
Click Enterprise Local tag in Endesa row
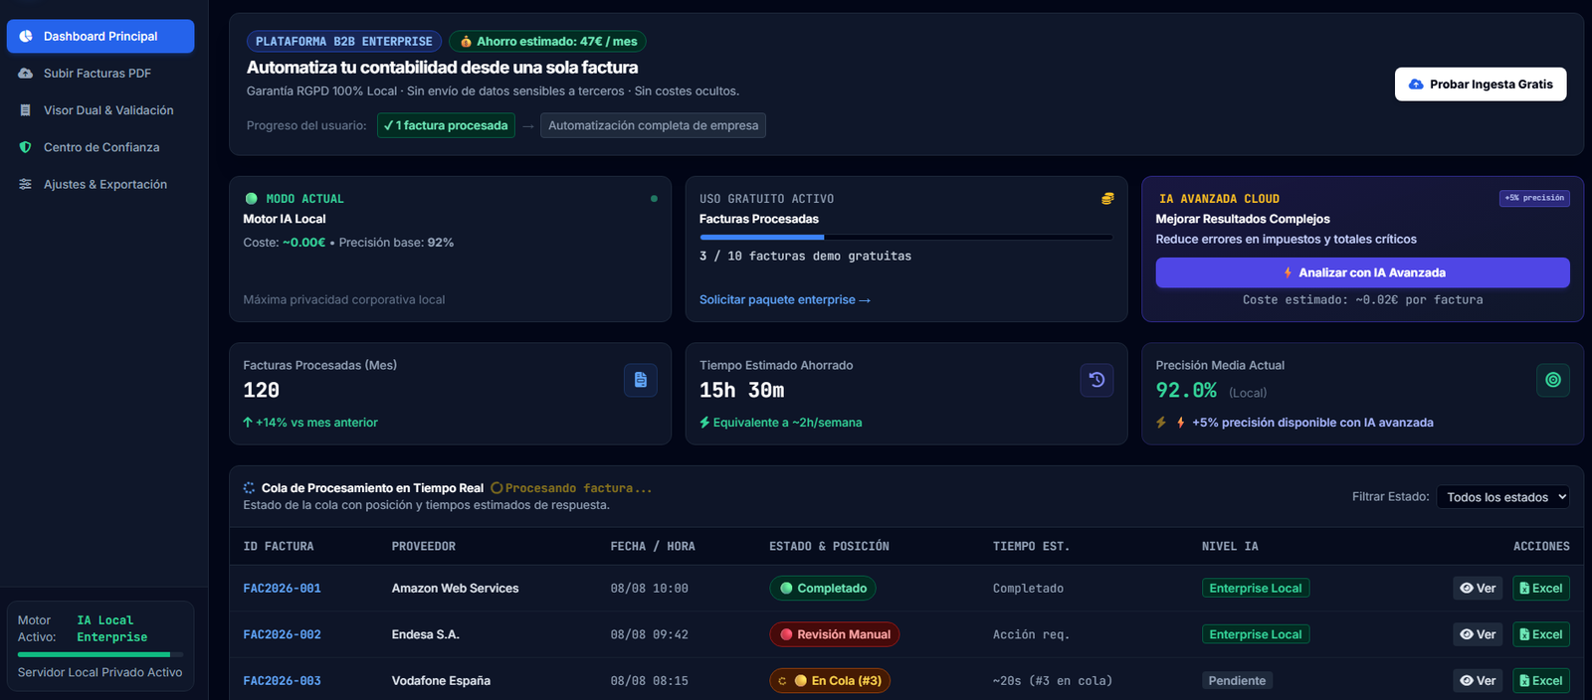tap(1256, 634)
